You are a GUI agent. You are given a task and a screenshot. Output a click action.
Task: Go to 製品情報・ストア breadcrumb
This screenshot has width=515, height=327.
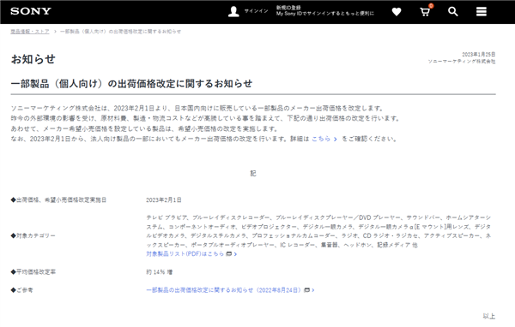click(30, 32)
